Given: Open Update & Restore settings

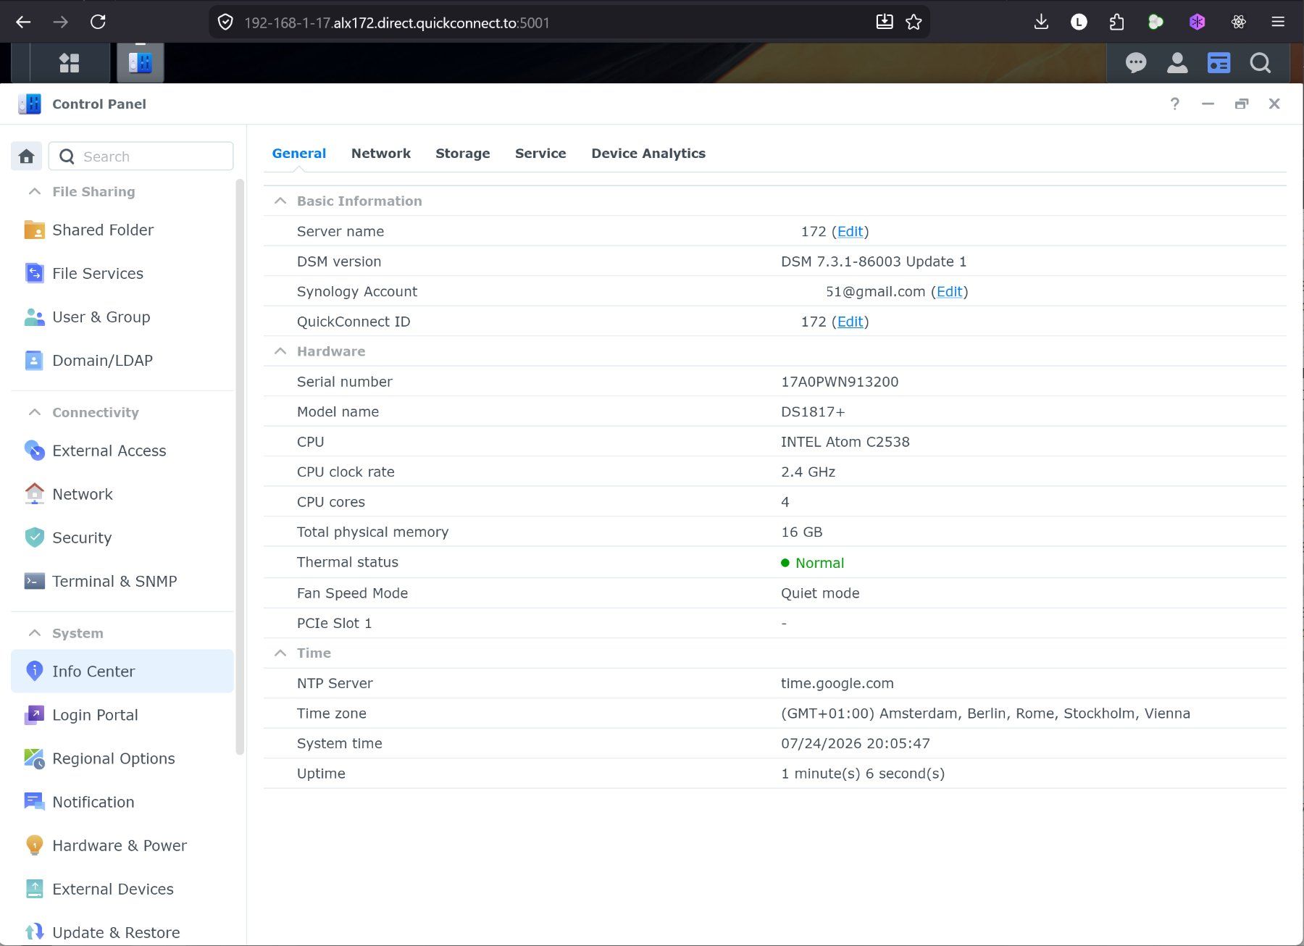Looking at the screenshot, I should coord(122,932).
